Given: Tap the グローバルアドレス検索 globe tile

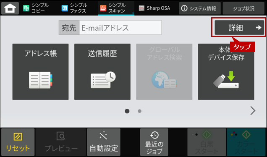Looking at the screenshot, I should (164, 72).
